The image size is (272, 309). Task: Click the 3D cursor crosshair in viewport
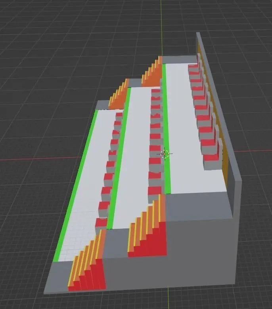(x=165, y=154)
